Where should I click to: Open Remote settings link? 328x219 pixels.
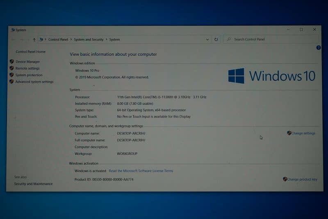[27, 68]
